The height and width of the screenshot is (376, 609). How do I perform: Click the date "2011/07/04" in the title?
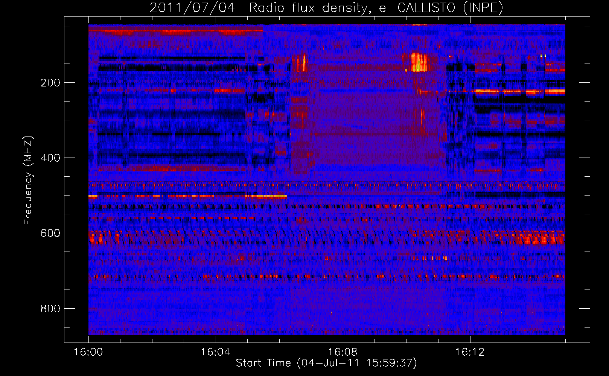tap(192, 8)
